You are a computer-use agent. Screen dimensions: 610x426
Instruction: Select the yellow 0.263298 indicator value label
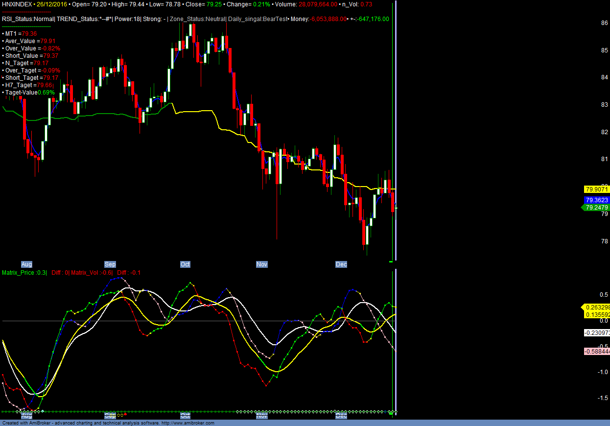click(x=596, y=308)
